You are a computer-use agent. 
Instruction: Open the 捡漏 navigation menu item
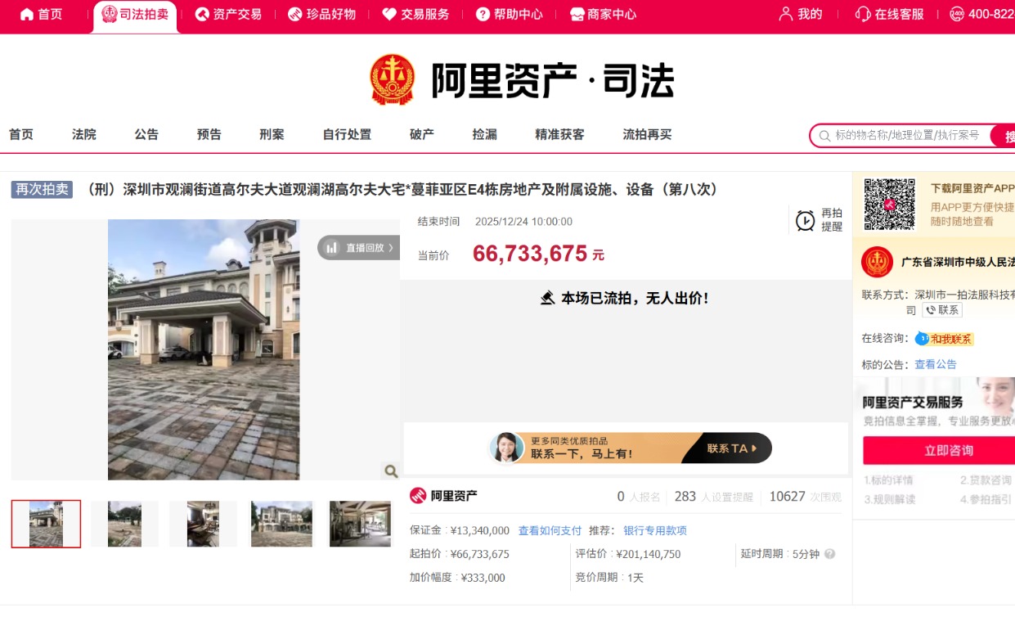tap(483, 134)
